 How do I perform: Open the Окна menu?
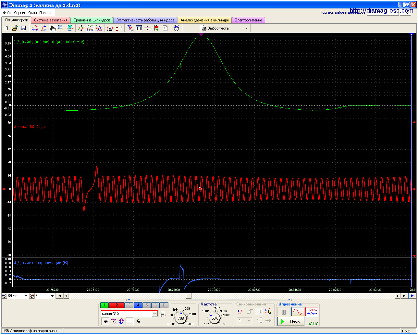(x=32, y=13)
